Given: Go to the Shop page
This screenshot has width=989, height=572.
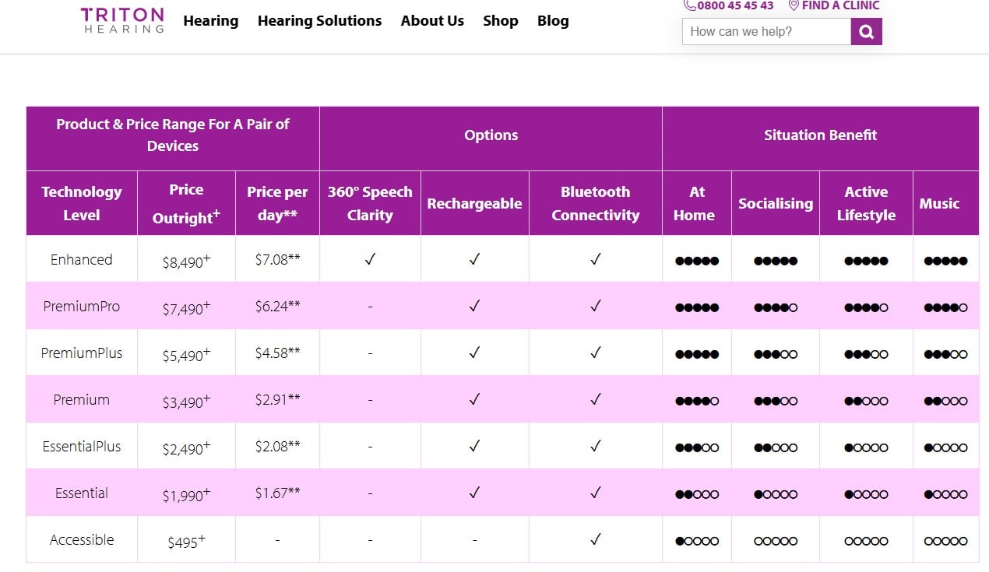Looking at the screenshot, I should [x=501, y=21].
